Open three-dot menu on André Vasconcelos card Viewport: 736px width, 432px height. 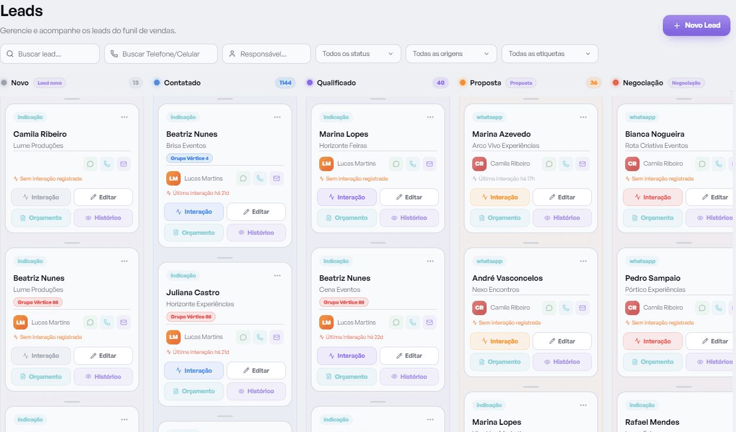click(583, 261)
